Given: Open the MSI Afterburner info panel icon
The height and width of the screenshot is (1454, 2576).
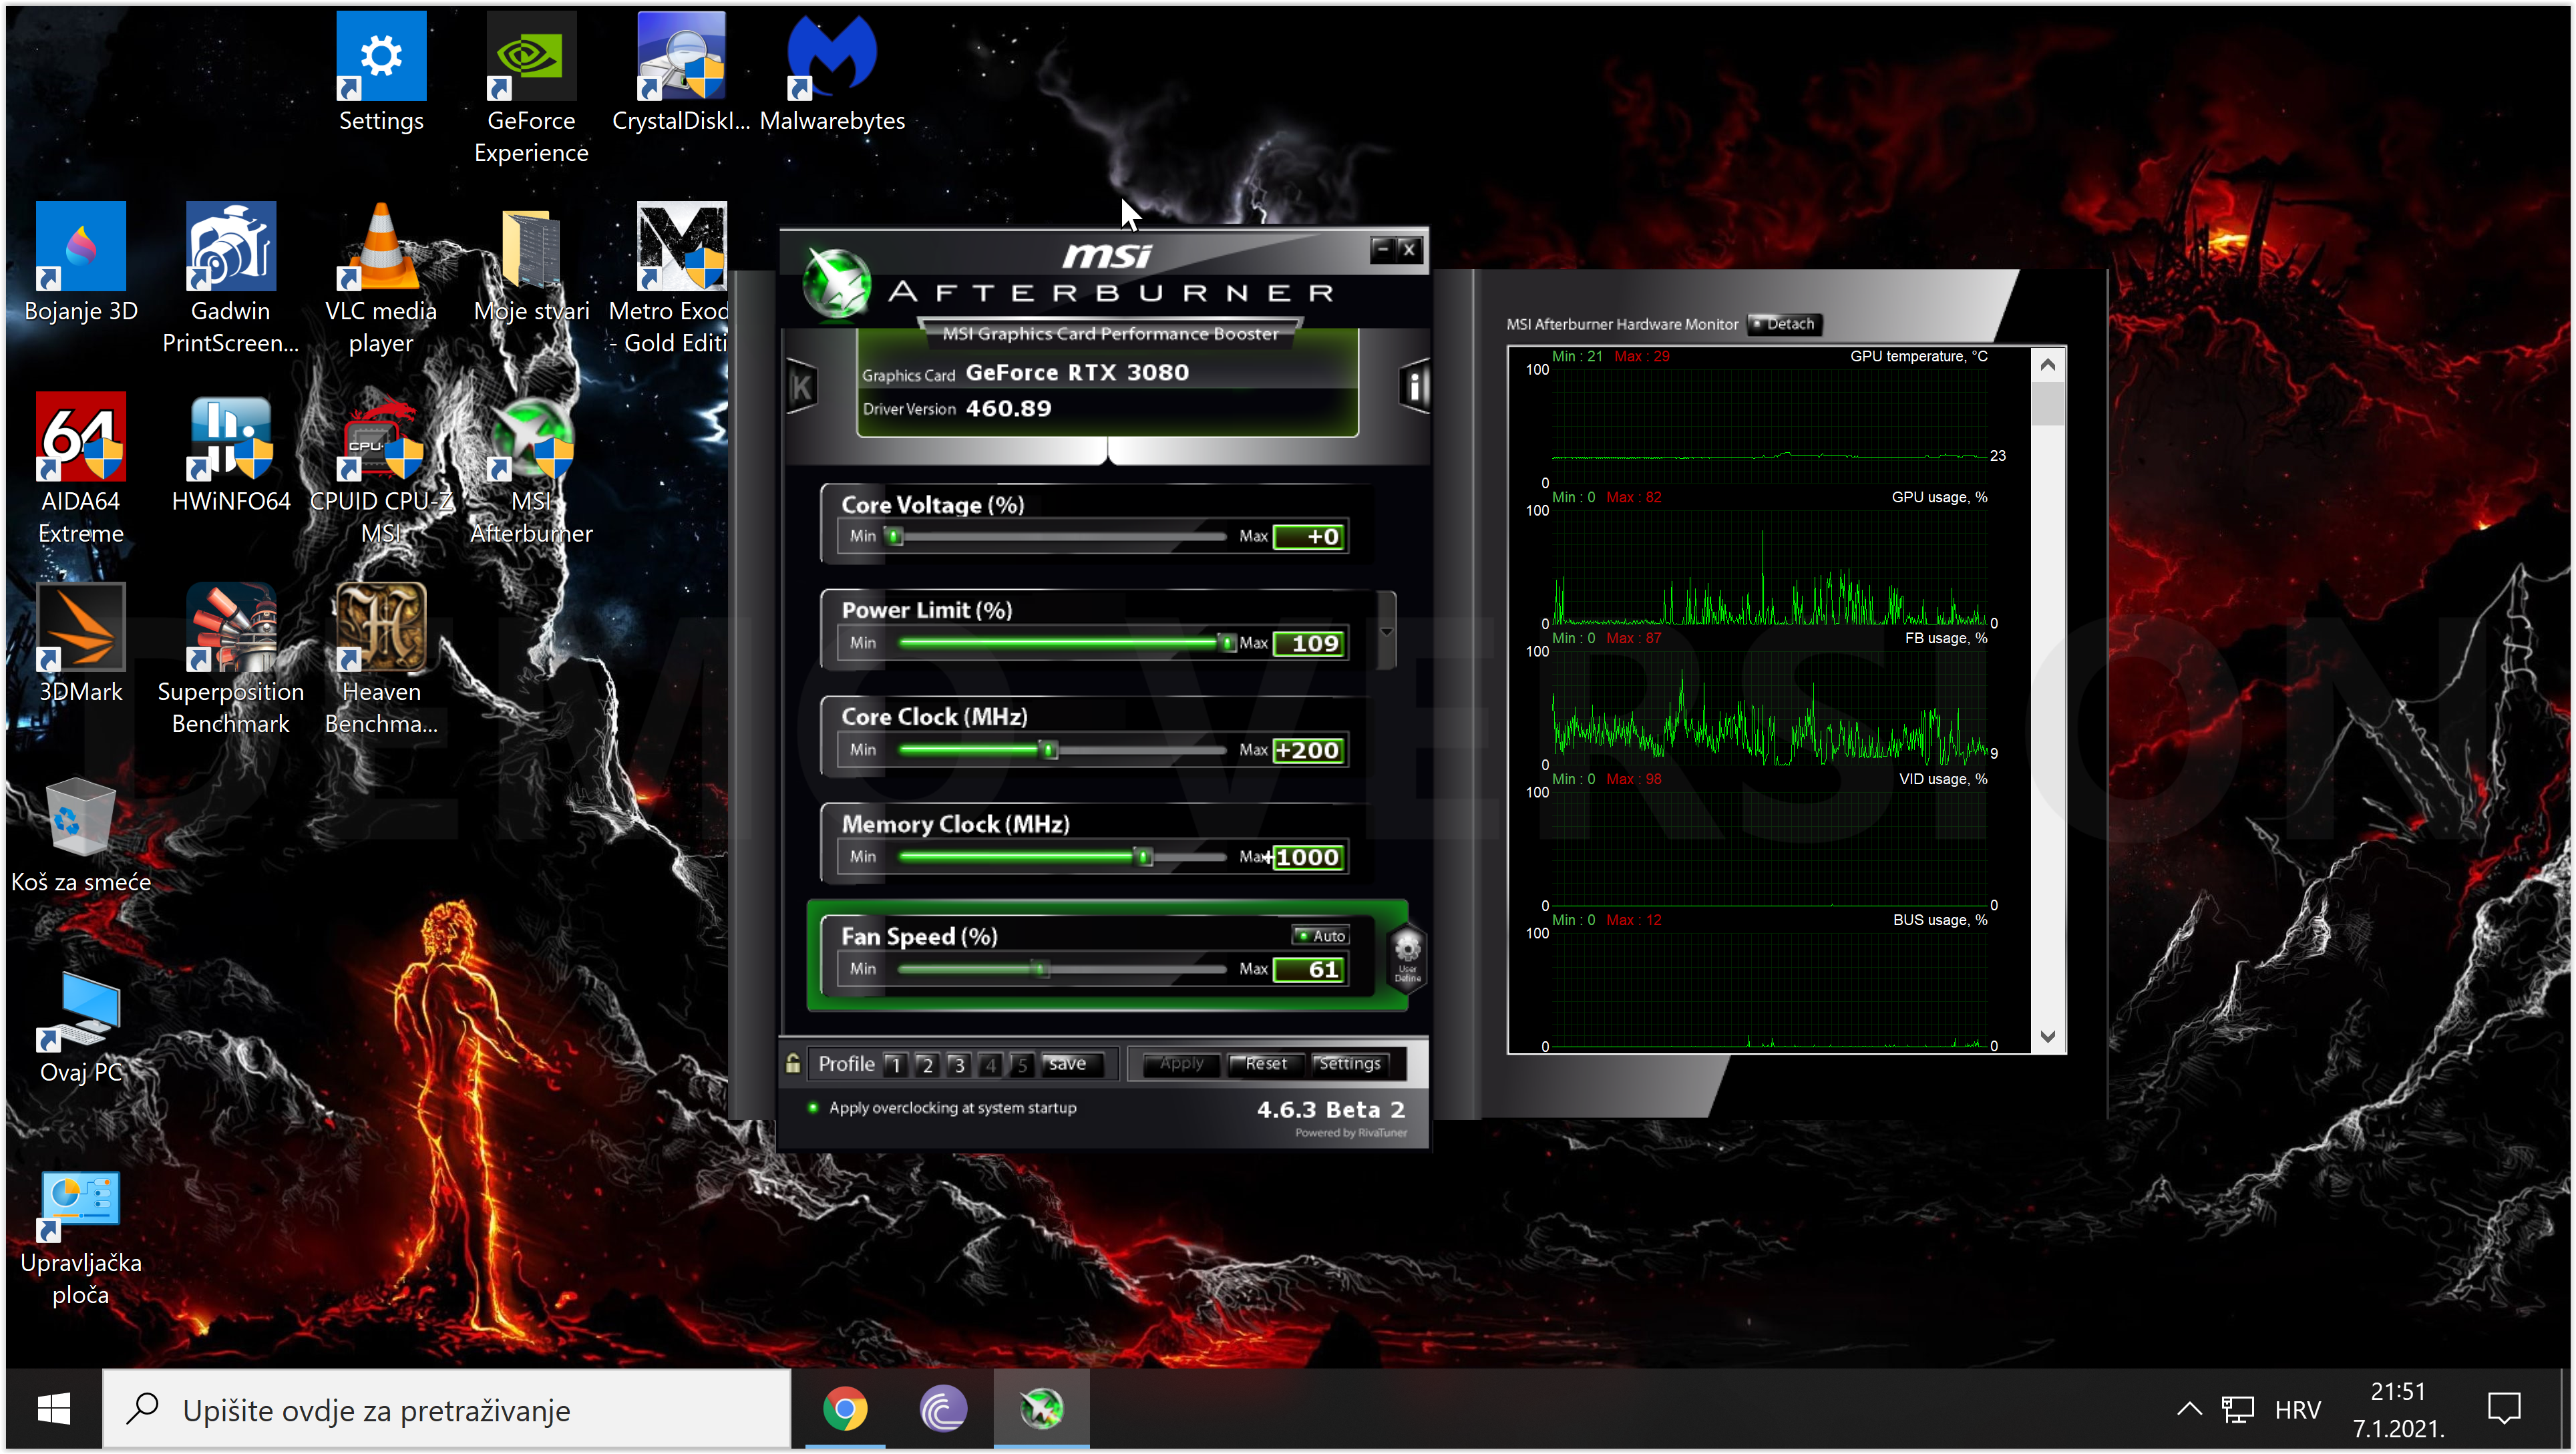Looking at the screenshot, I should [1415, 386].
